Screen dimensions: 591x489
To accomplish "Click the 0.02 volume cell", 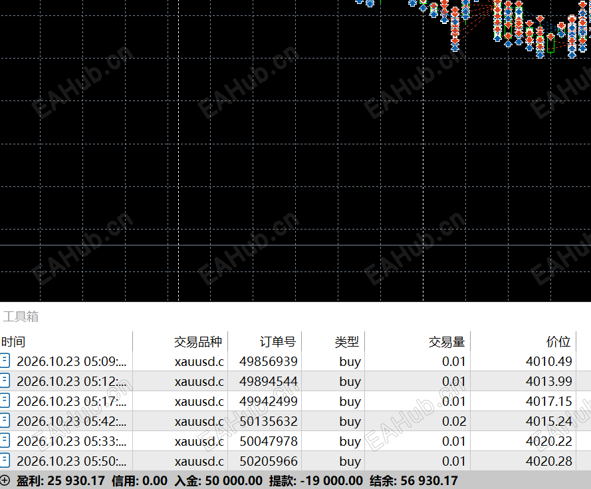I will (x=454, y=421).
